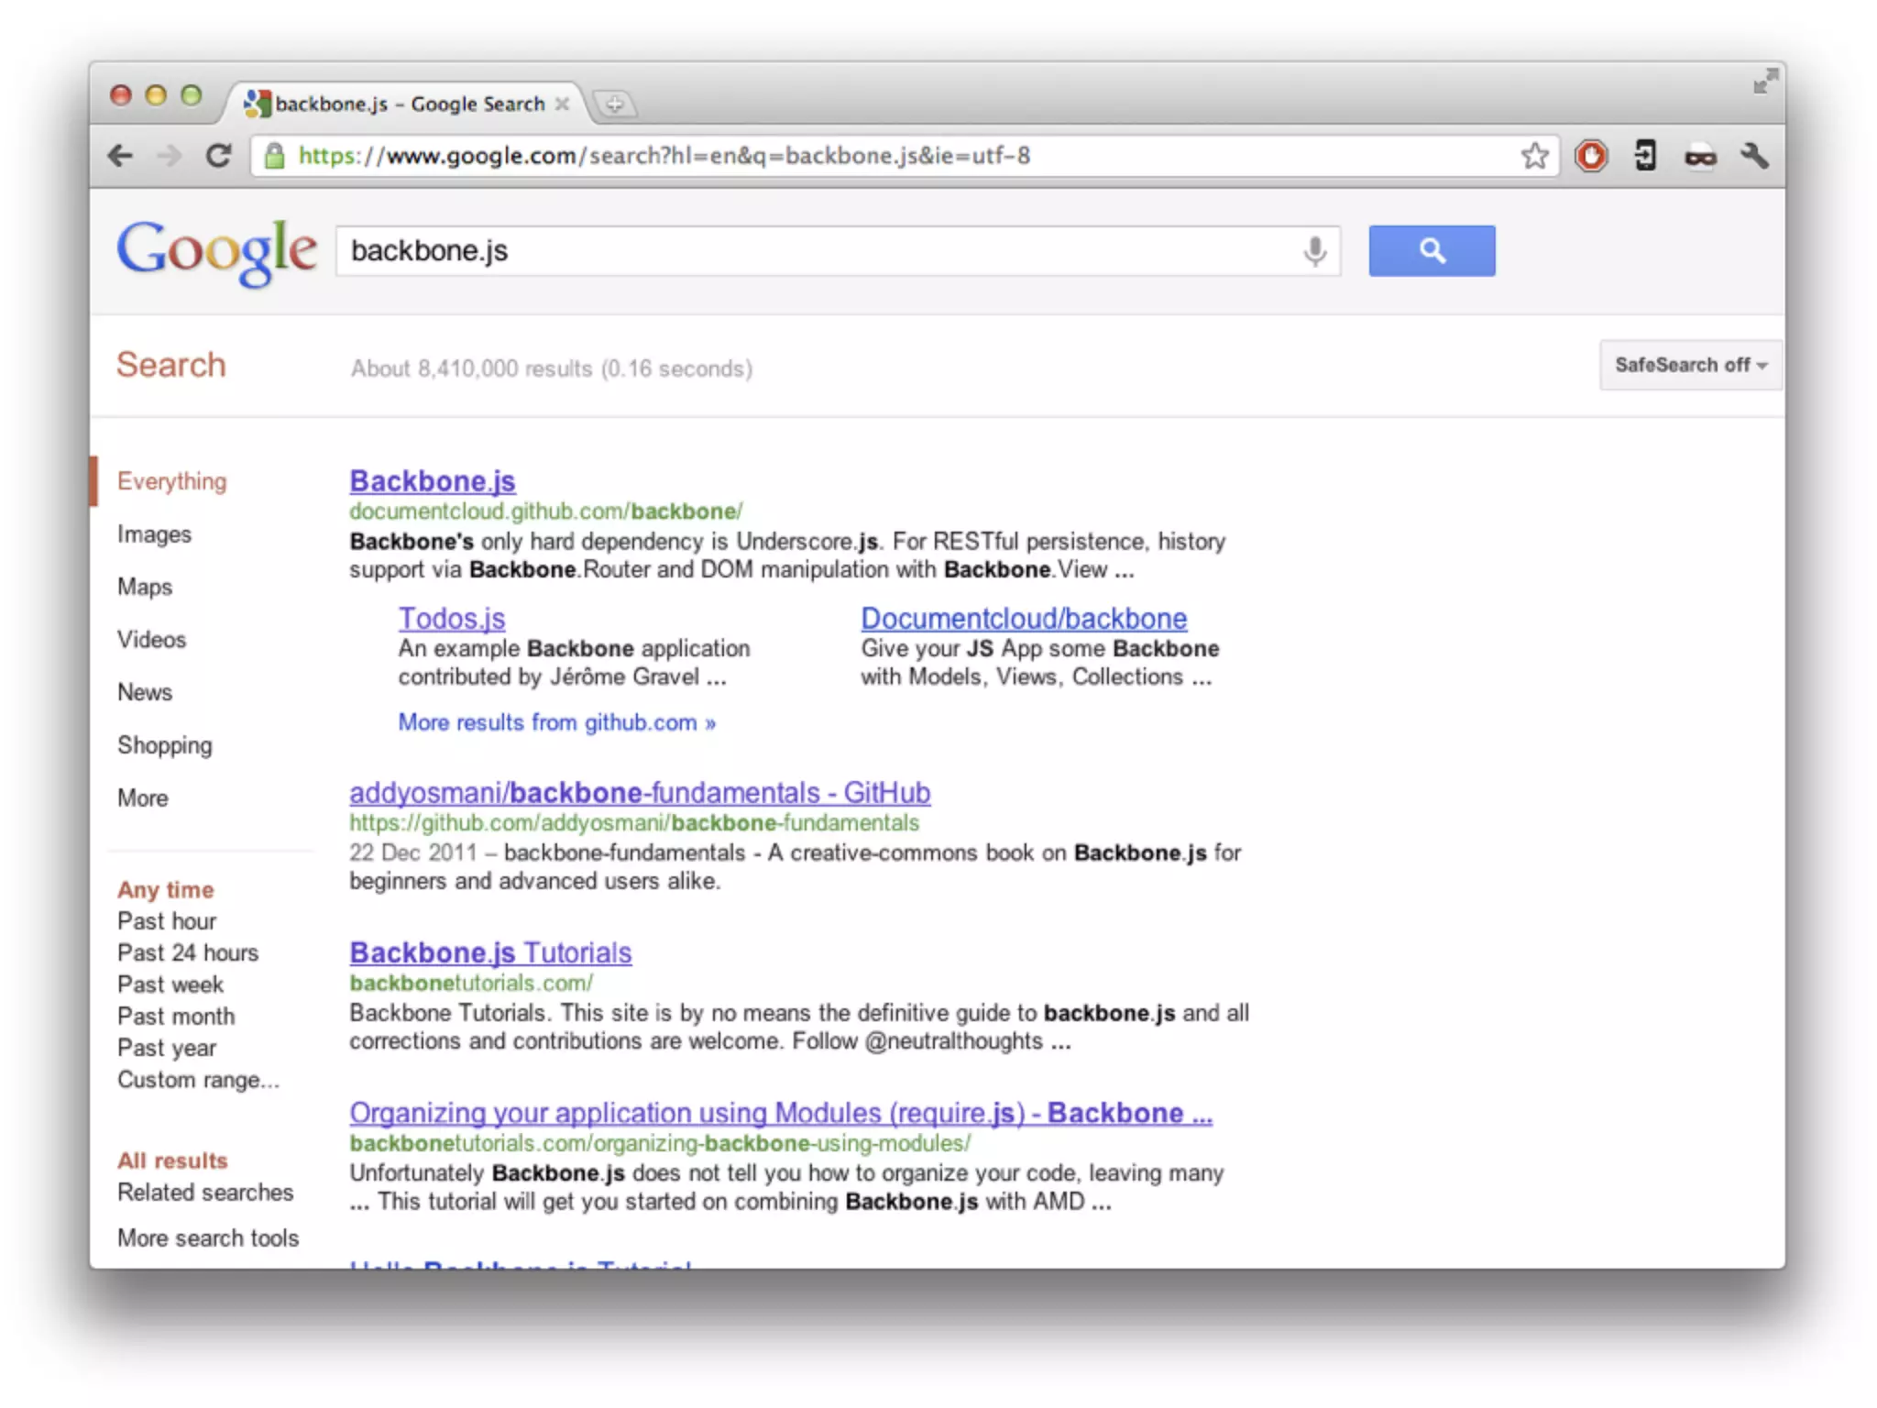Image resolution: width=1877 pixels, height=1408 pixels.
Task: Expand the SafeSearch off dropdown
Action: coord(1690,365)
